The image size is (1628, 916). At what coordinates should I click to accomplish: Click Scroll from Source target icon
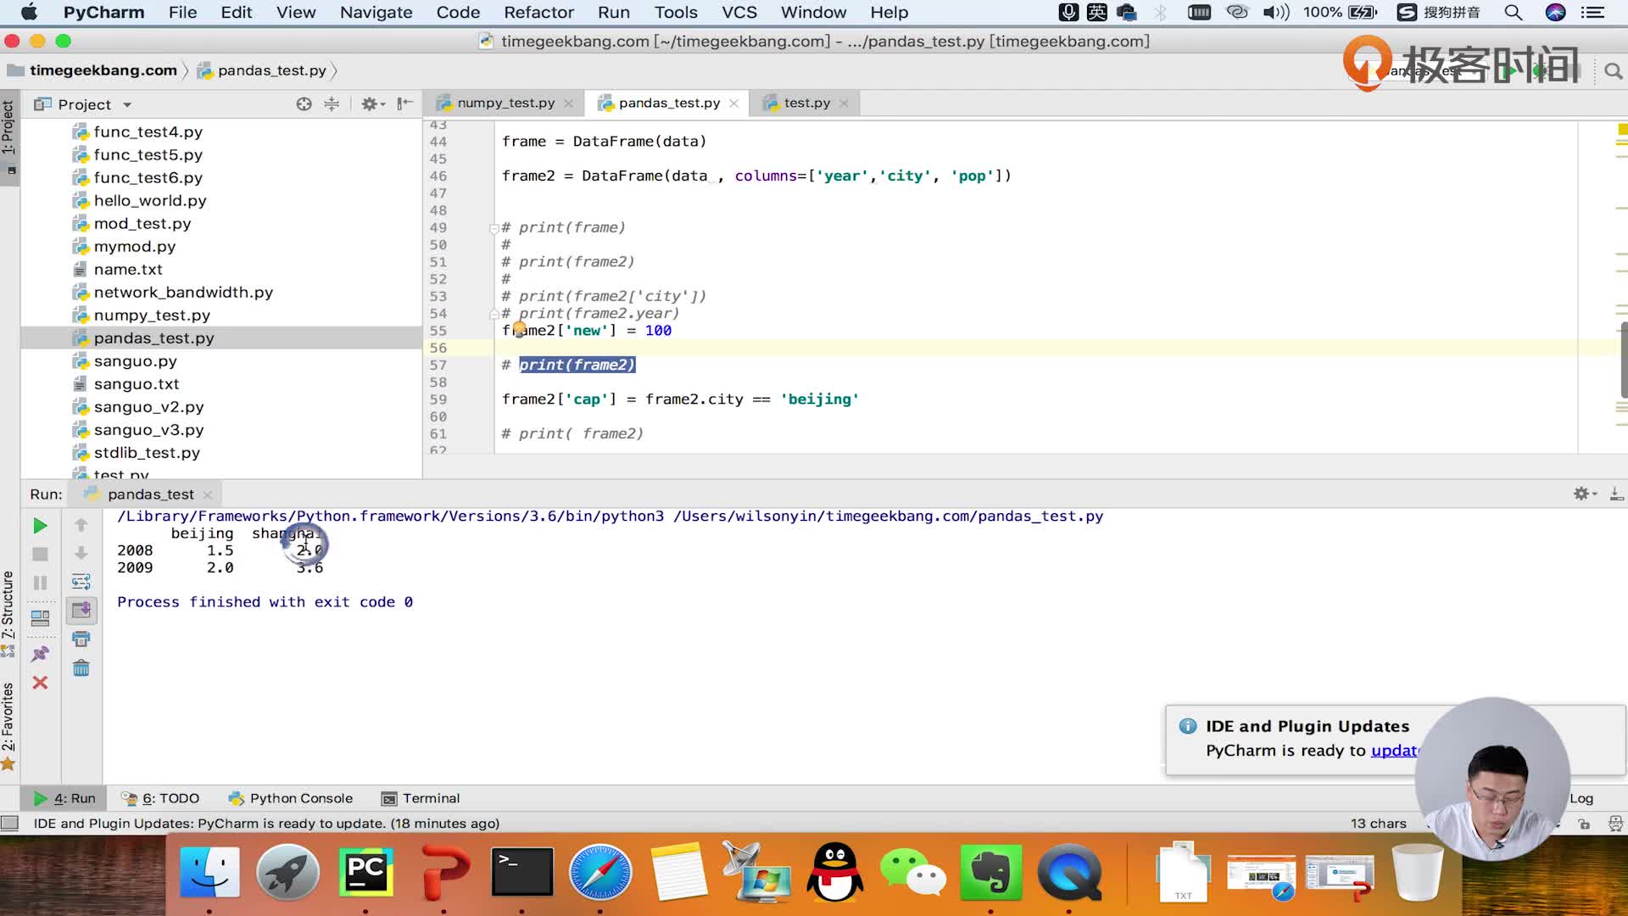pyautogui.click(x=304, y=103)
